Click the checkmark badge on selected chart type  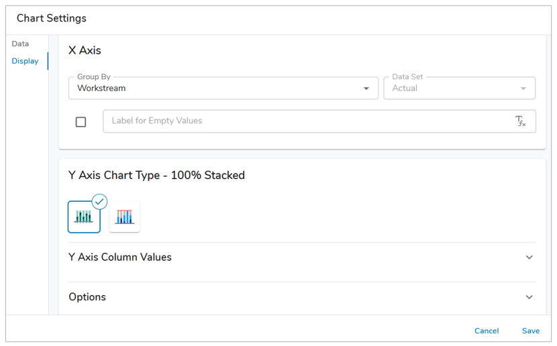point(100,201)
